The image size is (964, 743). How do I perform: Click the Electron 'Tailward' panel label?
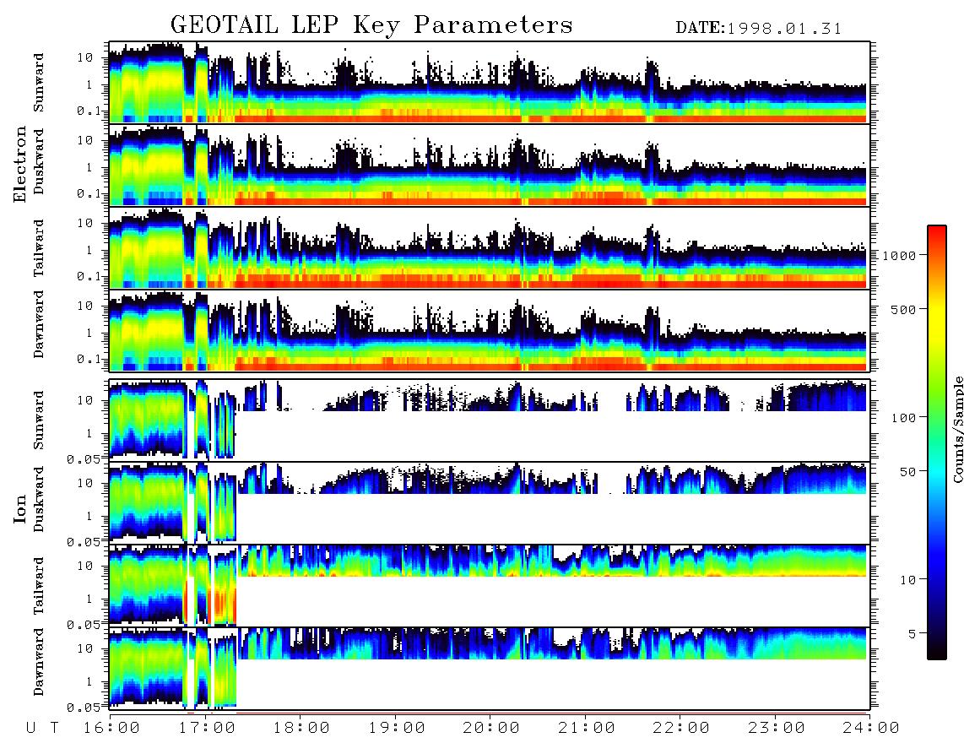coord(39,247)
